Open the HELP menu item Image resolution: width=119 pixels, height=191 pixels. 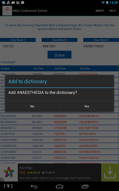click(112, 11)
